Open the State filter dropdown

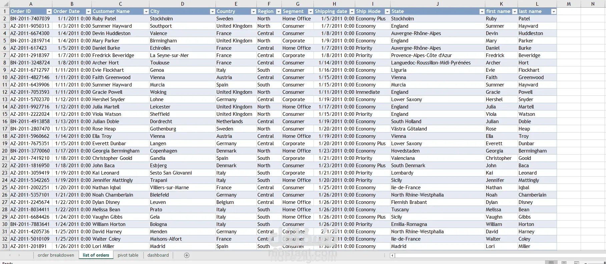482,11
